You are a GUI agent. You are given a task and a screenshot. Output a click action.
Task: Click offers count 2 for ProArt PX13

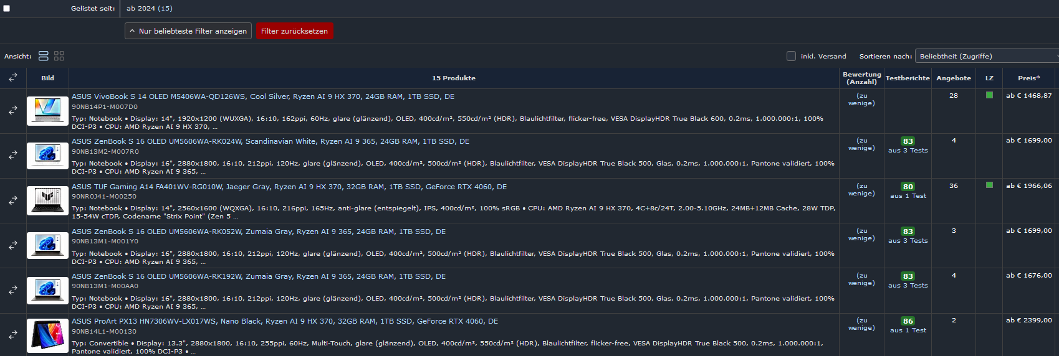(954, 320)
